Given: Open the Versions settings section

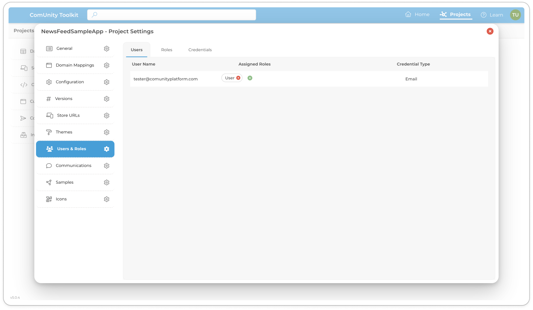Looking at the screenshot, I should pyautogui.click(x=63, y=99).
